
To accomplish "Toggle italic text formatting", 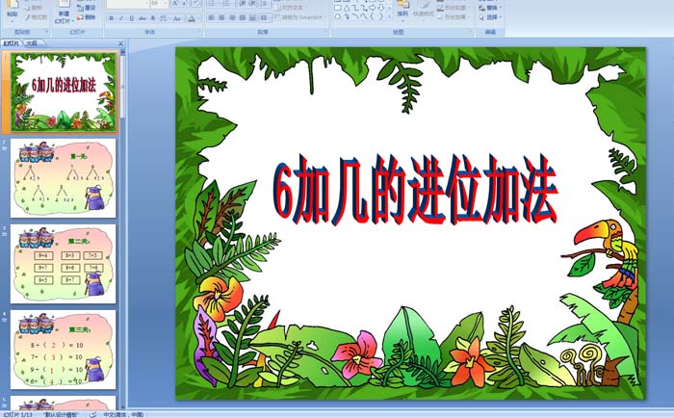I will point(120,17).
